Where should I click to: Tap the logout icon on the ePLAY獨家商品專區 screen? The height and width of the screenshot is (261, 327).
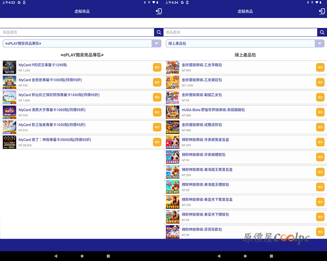159,11
